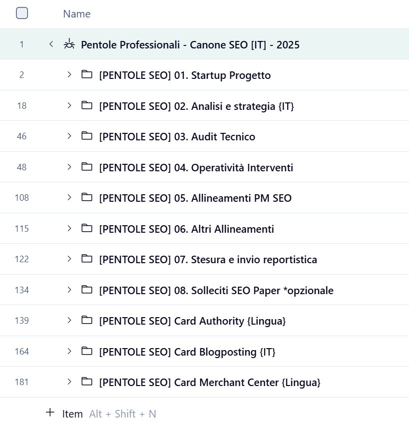
Task: Click folder icon for 05. Allineamenti PM SEO
Action: [x=87, y=198]
